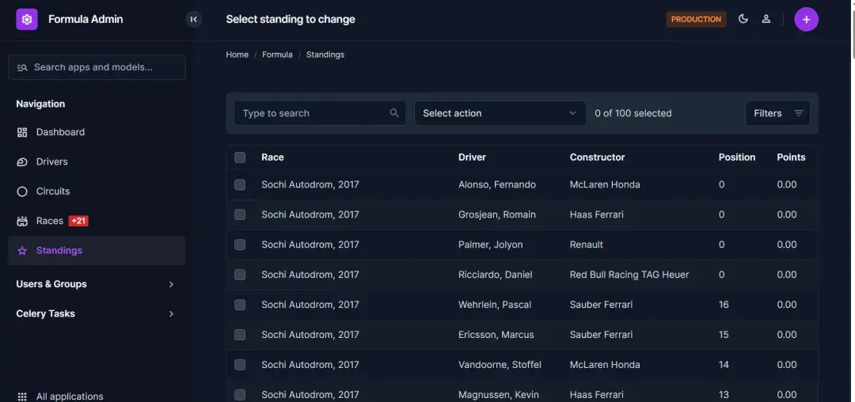Click the Drivers helmet icon
The image size is (855, 402).
pos(22,161)
